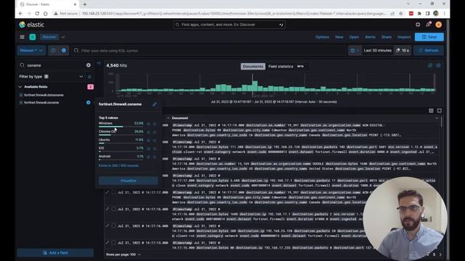465x261 pixels.
Task: Open the Alerts menu
Action: point(370,37)
